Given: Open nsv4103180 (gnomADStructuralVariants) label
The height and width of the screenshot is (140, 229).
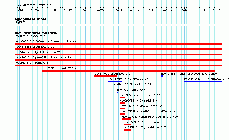Looking at the screenshot, I should 44,57.
